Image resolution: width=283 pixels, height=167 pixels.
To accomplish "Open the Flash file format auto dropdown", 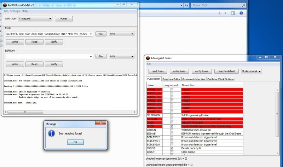I will click(x=120, y=34).
